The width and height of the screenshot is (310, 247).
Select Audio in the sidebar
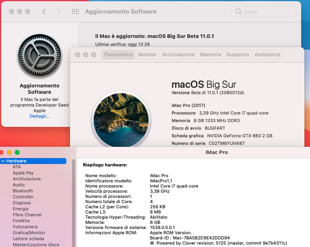[x=19, y=185]
